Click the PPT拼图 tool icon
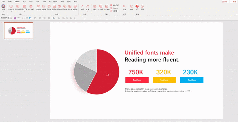 pyautogui.click(x=100, y=8)
